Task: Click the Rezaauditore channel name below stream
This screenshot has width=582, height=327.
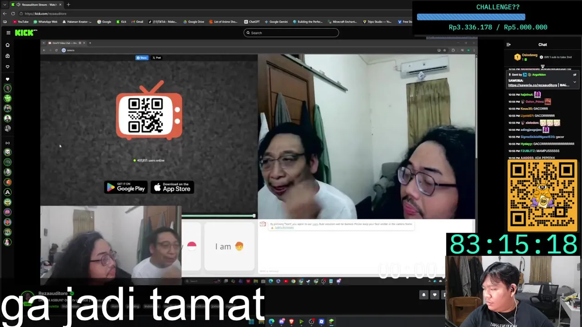Action: pyautogui.click(x=53, y=294)
